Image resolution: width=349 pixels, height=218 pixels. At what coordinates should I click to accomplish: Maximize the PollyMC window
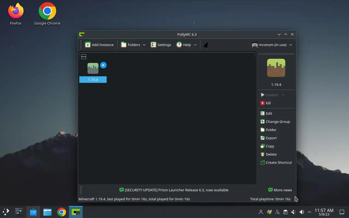286,34
